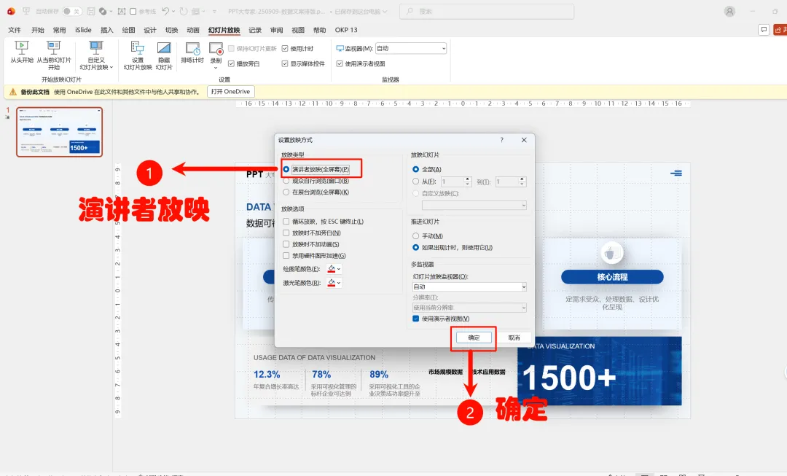
Task: Switch to the 动画 ribbon tab
Action: [x=193, y=30]
